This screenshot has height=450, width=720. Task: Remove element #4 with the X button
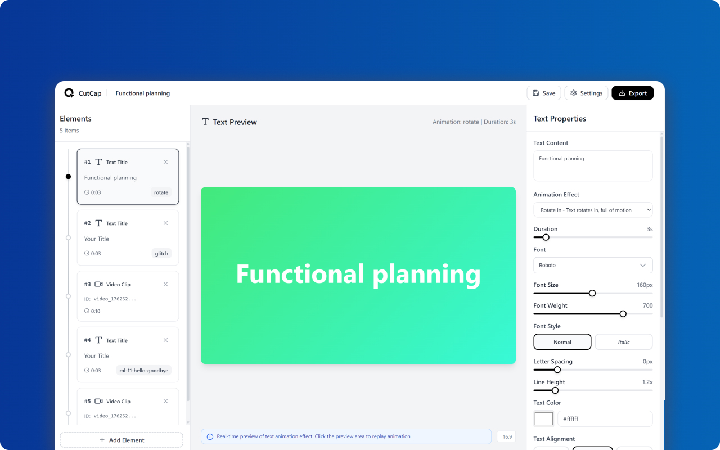point(165,340)
